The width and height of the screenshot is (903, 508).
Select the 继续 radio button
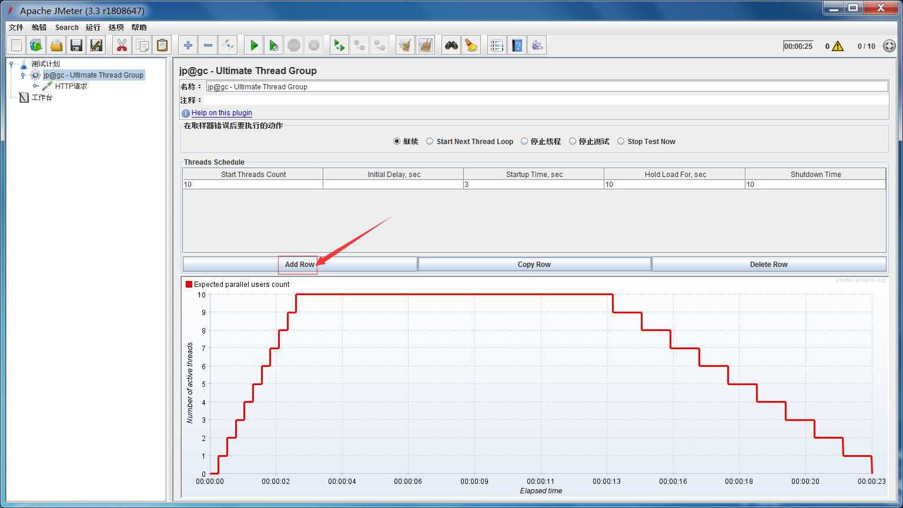coord(397,141)
